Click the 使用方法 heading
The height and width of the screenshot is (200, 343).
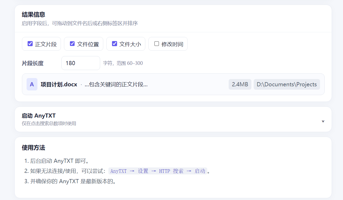click(34, 148)
